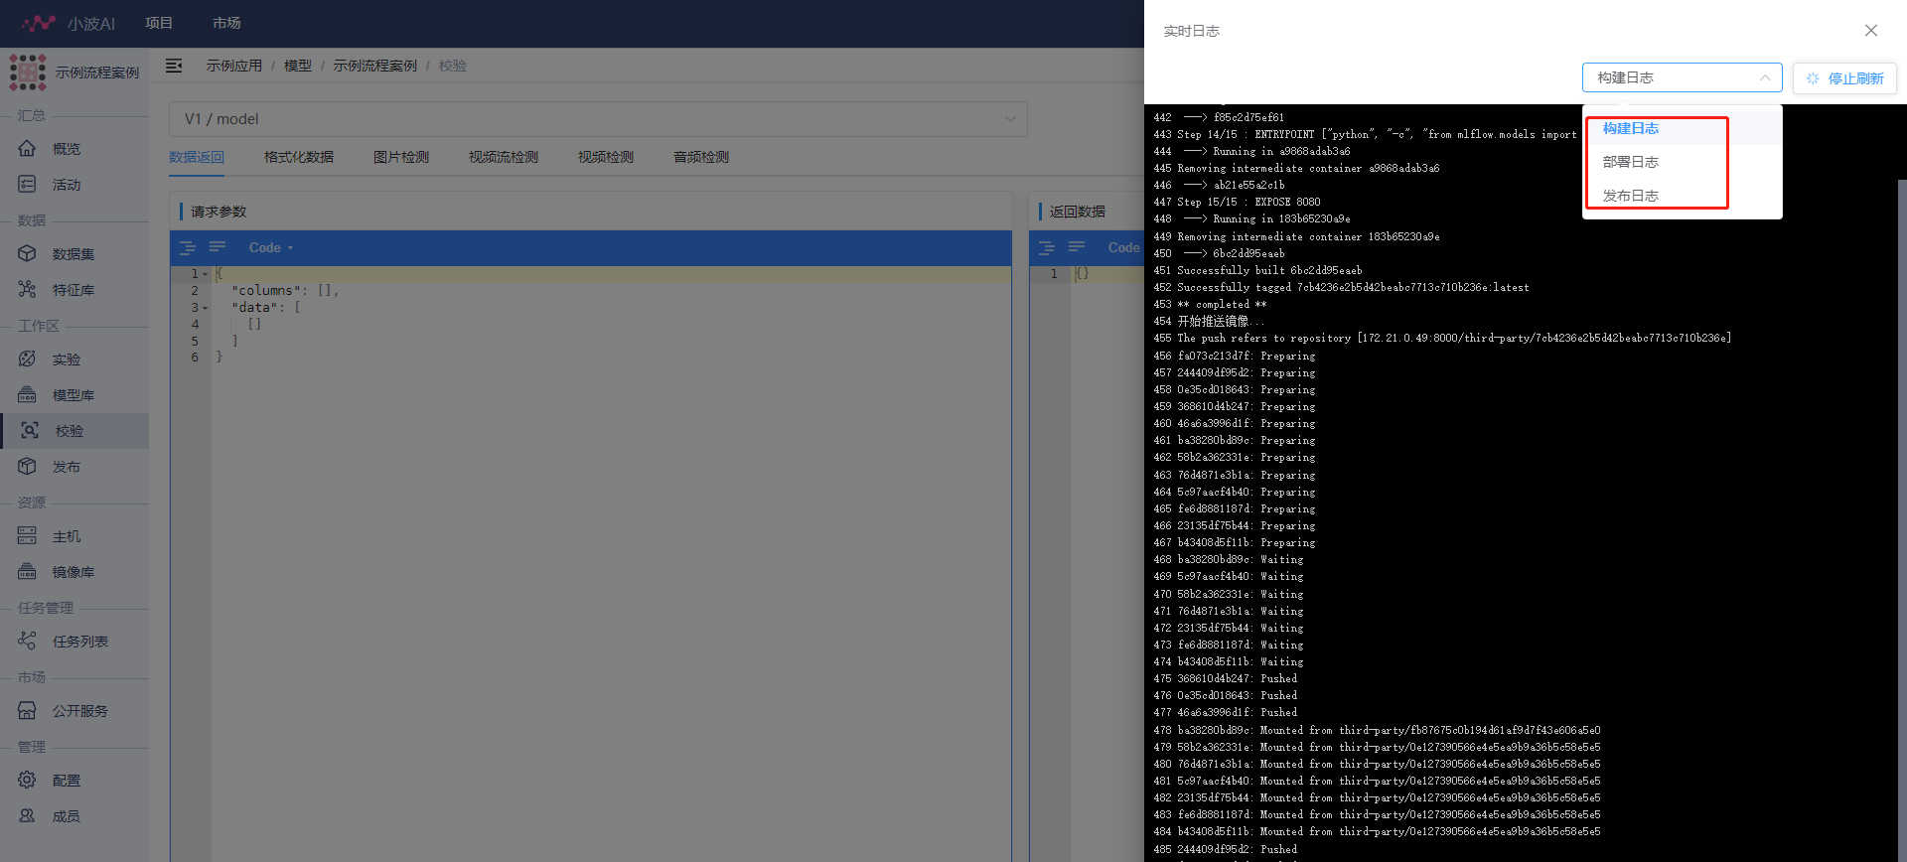Image resolution: width=1907 pixels, height=862 pixels.
Task: Click 示例流程案例 breadcrumb link
Action: click(x=375, y=66)
